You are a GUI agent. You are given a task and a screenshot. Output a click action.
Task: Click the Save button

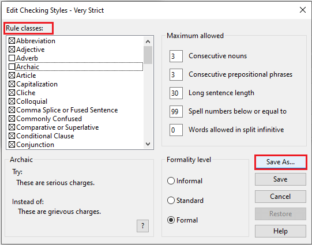point(280,179)
